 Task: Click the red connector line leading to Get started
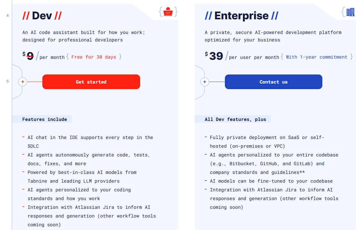point(34,82)
